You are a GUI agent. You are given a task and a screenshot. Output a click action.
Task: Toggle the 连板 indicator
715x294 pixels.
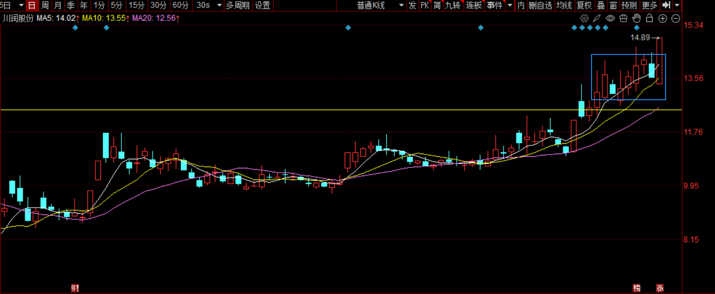point(474,5)
